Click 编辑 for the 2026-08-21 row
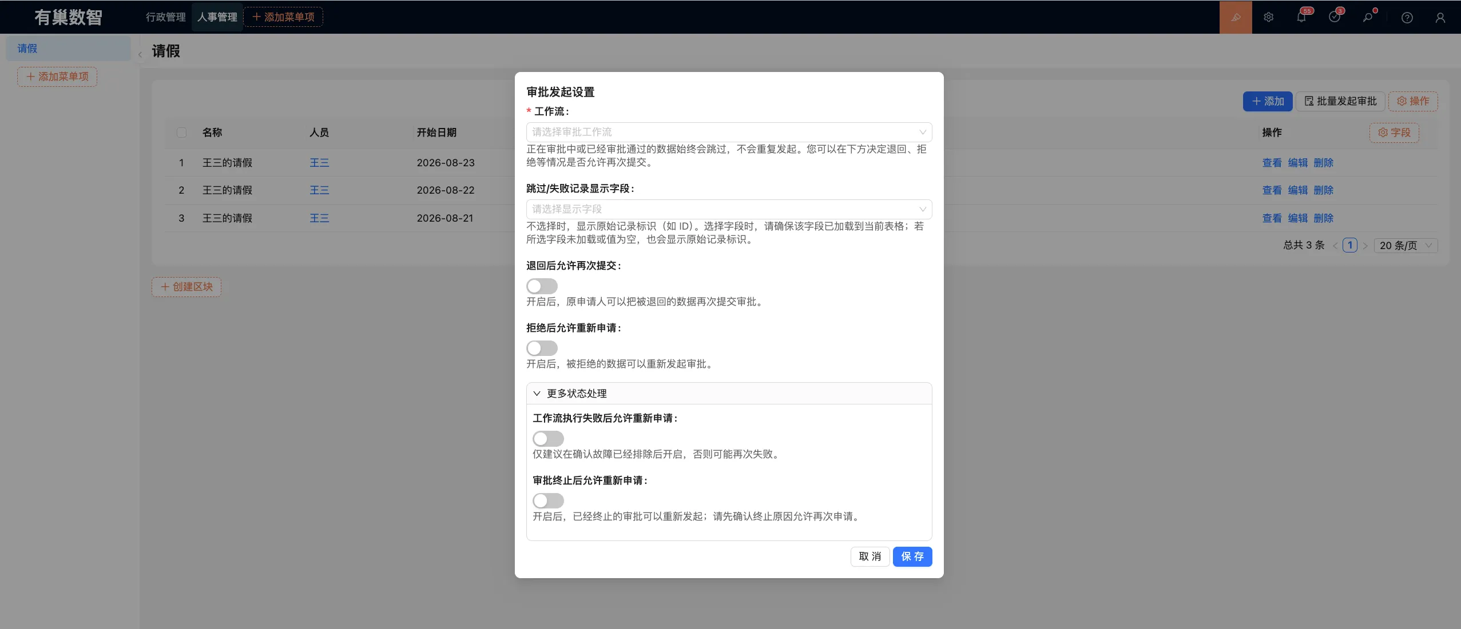The image size is (1461, 629). tap(1298, 218)
